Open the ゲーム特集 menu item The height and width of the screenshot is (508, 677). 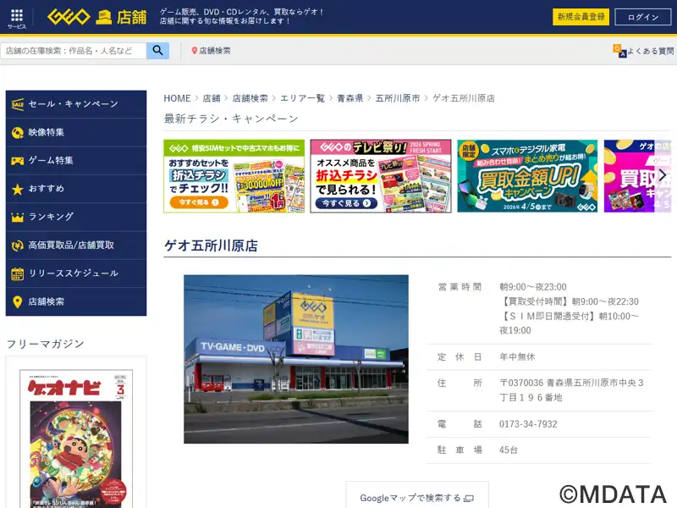pos(76,161)
